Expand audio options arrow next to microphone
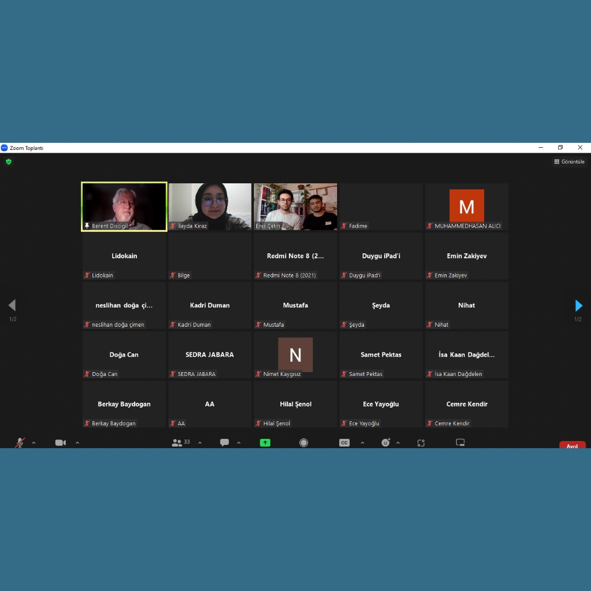 [33, 443]
